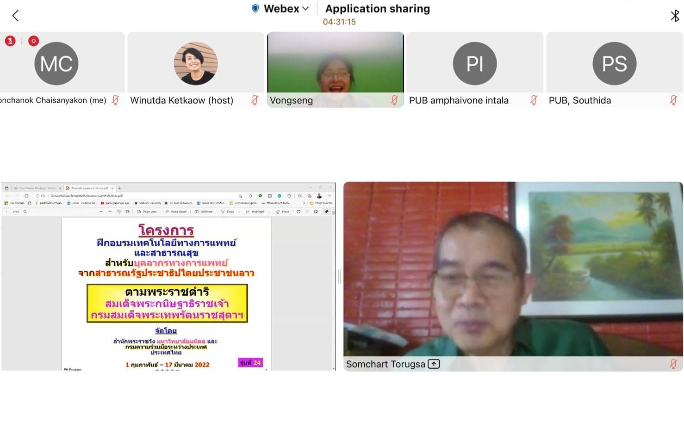Tap muted mic icon on Vongseng's tile

click(x=394, y=100)
